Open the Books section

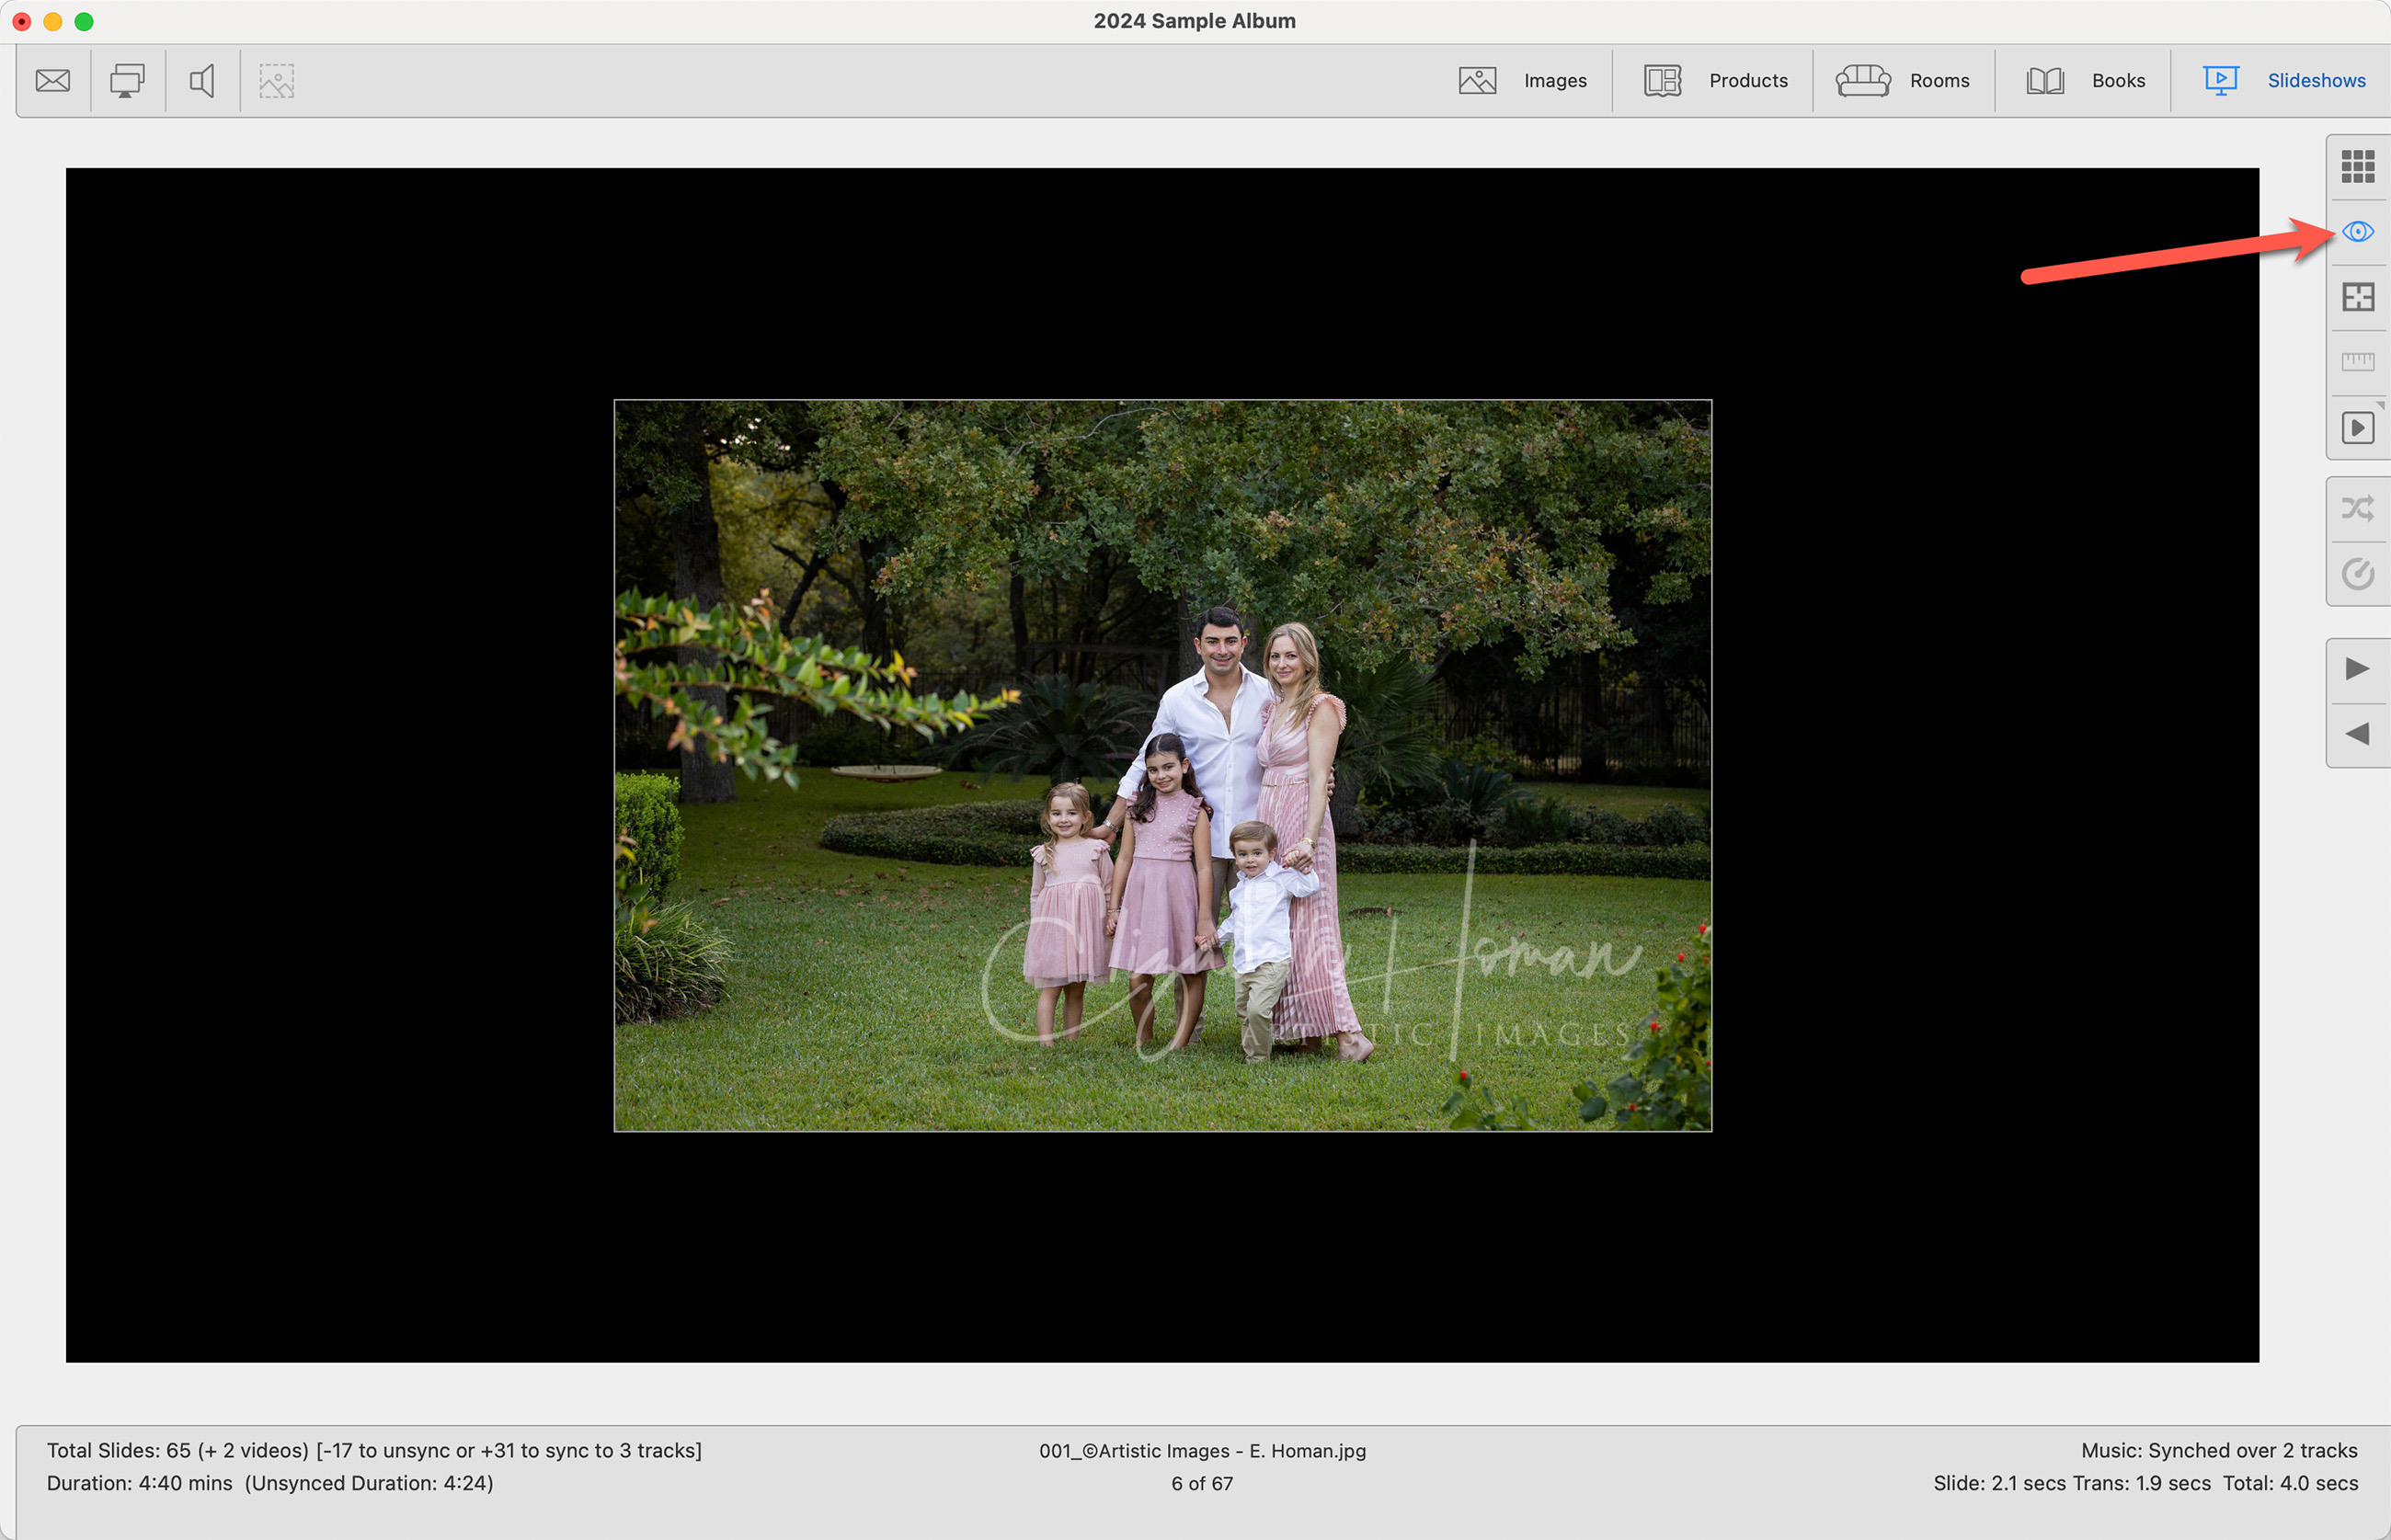[2085, 80]
